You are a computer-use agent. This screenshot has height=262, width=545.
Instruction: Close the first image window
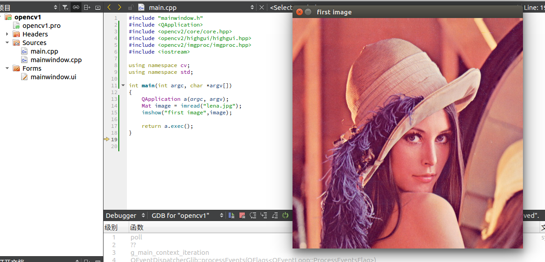(299, 12)
